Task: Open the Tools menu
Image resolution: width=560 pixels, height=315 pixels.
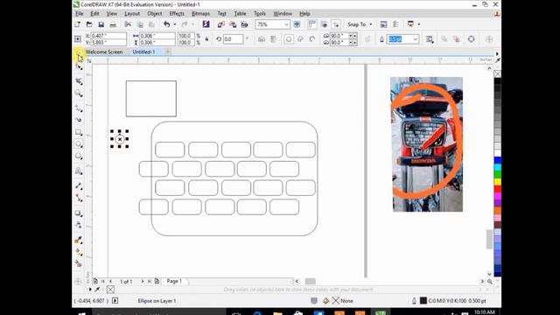Action: click(260, 14)
